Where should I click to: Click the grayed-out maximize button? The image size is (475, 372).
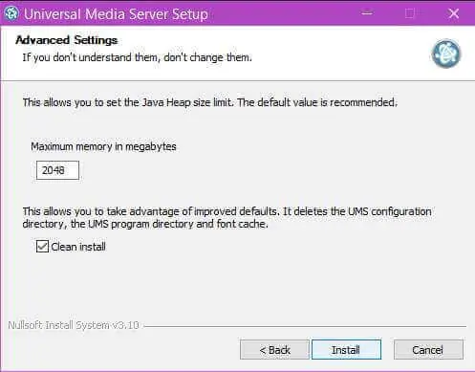(x=410, y=13)
